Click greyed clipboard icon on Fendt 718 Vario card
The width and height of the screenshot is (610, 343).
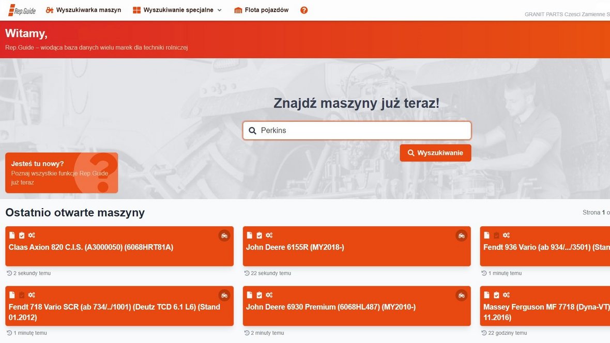pyautogui.click(x=22, y=295)
